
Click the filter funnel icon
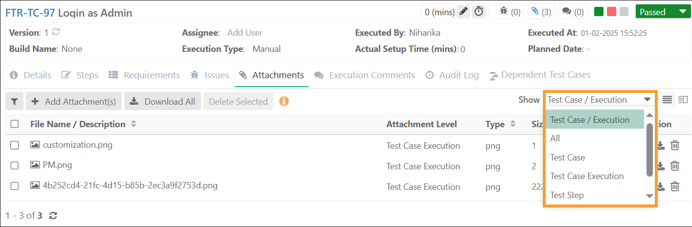click(x=14, y=102)
